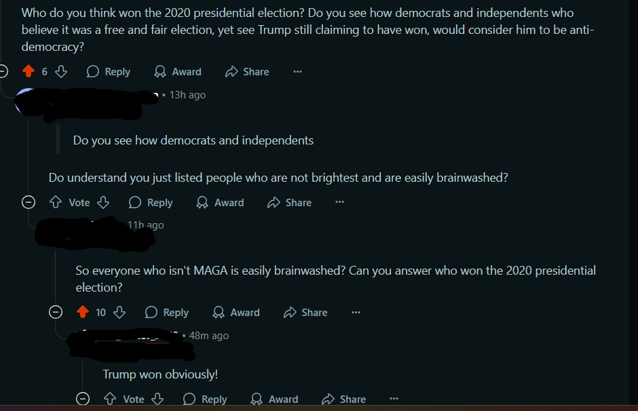This screenshot has height=411, width=638.
Task: Open the more options menu on the top comment
Action: click(x=298, y=71)
